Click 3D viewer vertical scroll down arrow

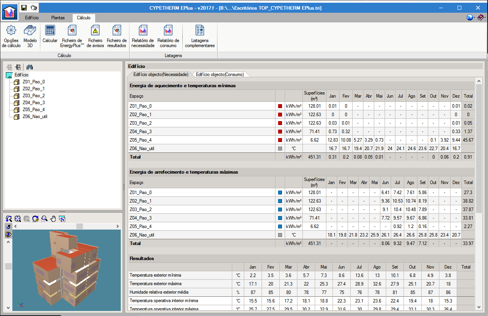(8, 308)
